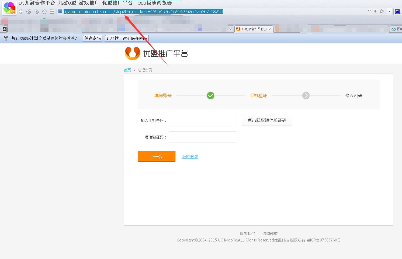The image size is (402, 259).
Task: Click the gray arrow step icon
Action: click(x=306, y=95)
